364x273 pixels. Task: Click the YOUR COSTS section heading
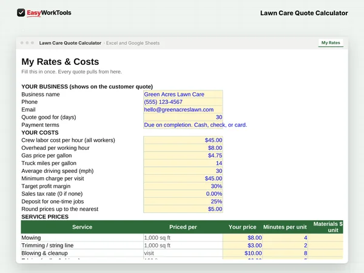[x=40, y=132]
